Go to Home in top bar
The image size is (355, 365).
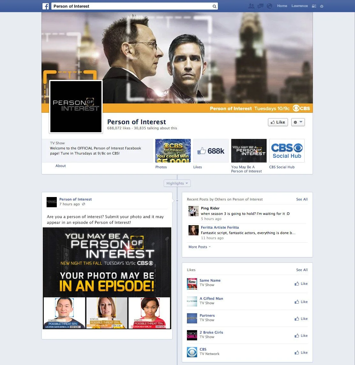(282, 6)
